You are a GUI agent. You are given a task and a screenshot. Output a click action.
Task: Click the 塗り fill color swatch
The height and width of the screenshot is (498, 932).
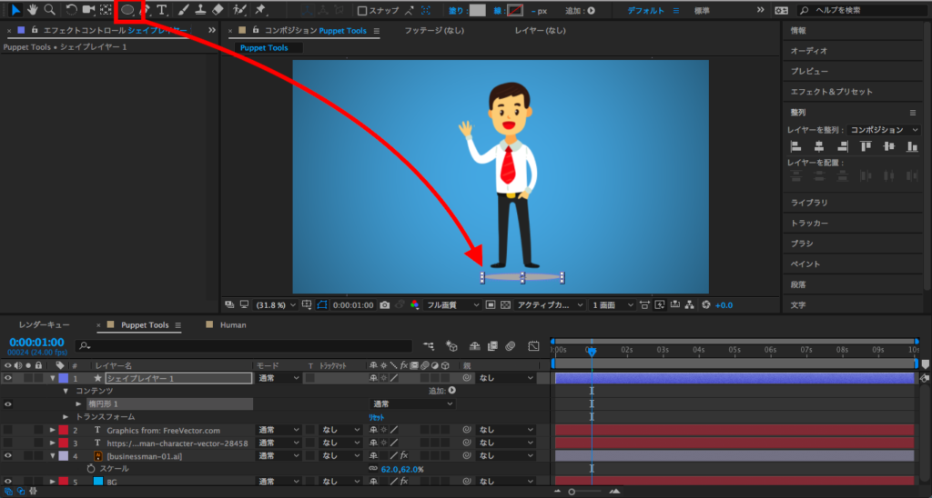(x=477, y=11)
